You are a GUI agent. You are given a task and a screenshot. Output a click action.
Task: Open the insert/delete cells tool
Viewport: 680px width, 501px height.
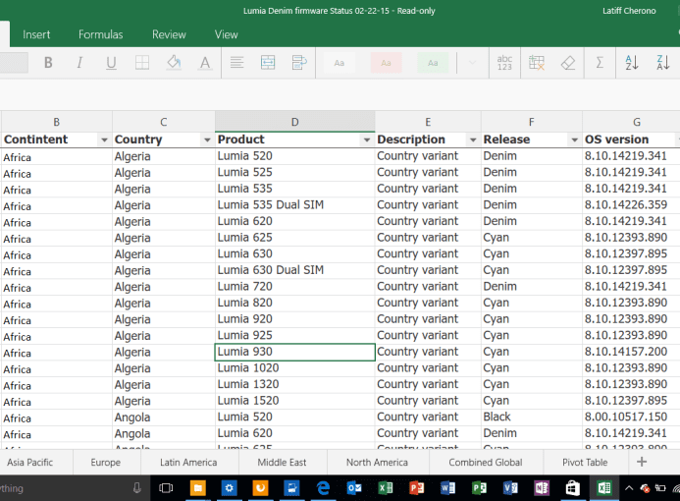point(537,63)
